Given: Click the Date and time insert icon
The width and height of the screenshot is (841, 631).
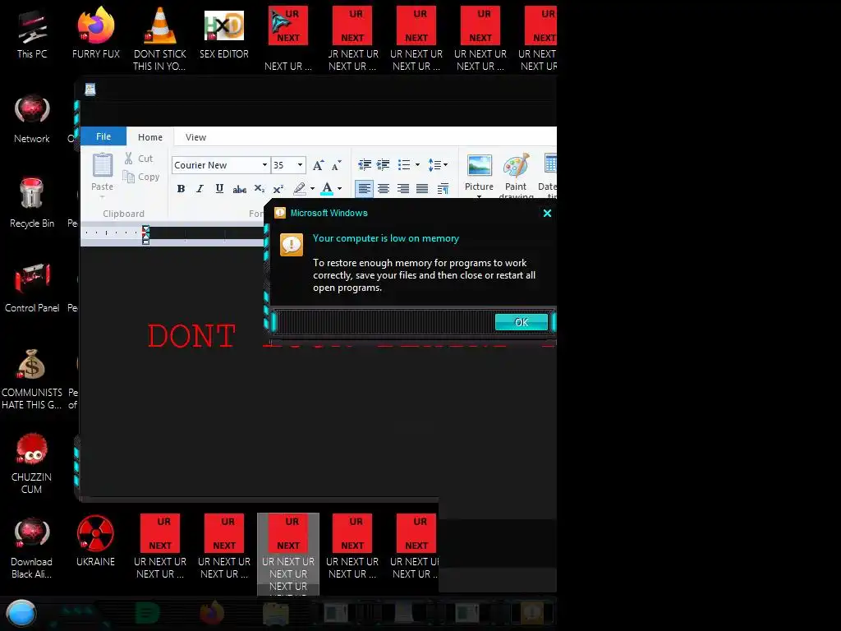Looking at the screenshot, I should pyautogui.click(x=549, y=164).
